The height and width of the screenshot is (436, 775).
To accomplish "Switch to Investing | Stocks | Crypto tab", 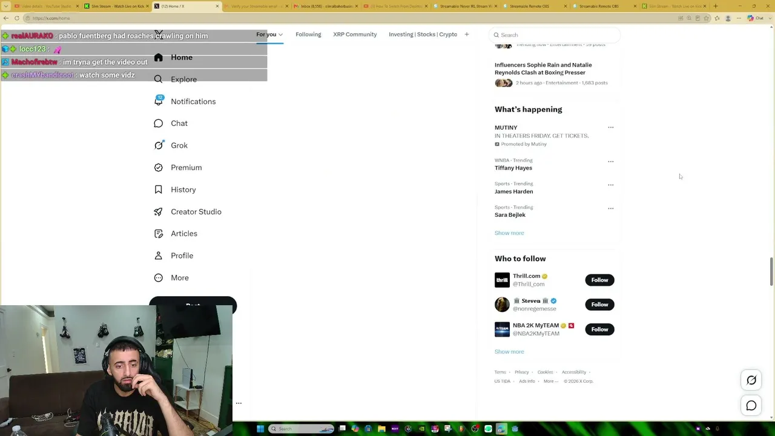I will point(423,35).
